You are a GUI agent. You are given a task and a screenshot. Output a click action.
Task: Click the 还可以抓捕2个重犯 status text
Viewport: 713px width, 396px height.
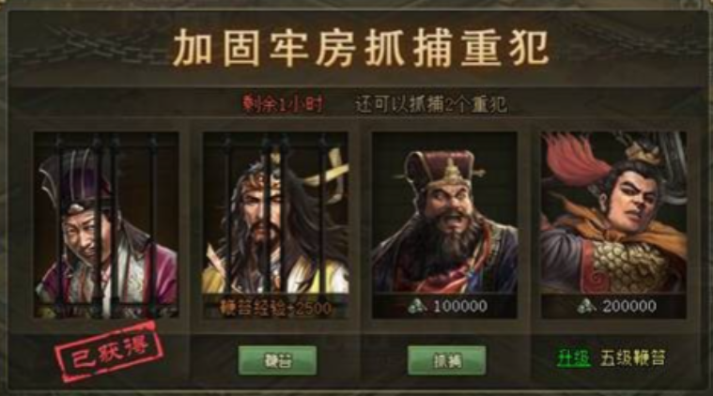click(x=431, y=105)
